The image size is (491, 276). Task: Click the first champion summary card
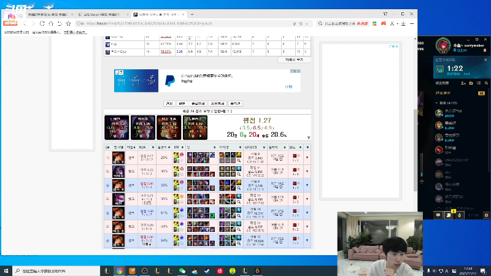[117, 128]
